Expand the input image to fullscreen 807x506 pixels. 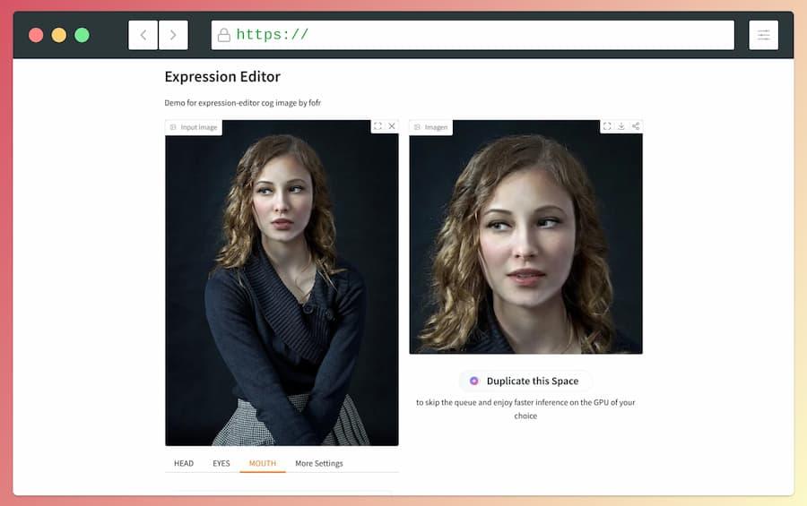pos(377,126)
